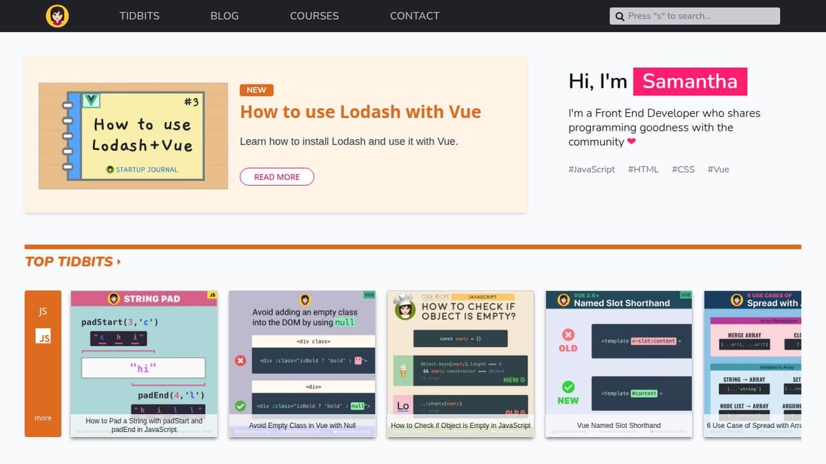Click the NEW badge on featured post
This screenshot has width=826, height=464.
[x=257, y=90]
